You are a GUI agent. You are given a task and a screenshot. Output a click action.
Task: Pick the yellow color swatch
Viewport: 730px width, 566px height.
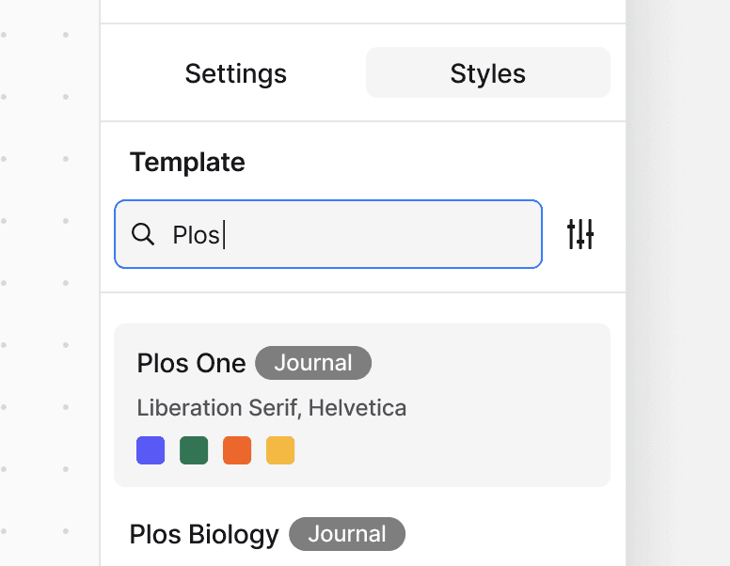[280, 450]
